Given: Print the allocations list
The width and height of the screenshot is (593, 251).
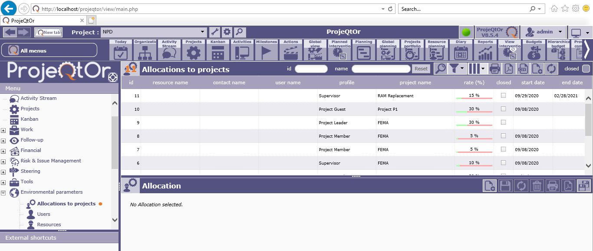Looking at the screenshot, I should tap(494, 69).
